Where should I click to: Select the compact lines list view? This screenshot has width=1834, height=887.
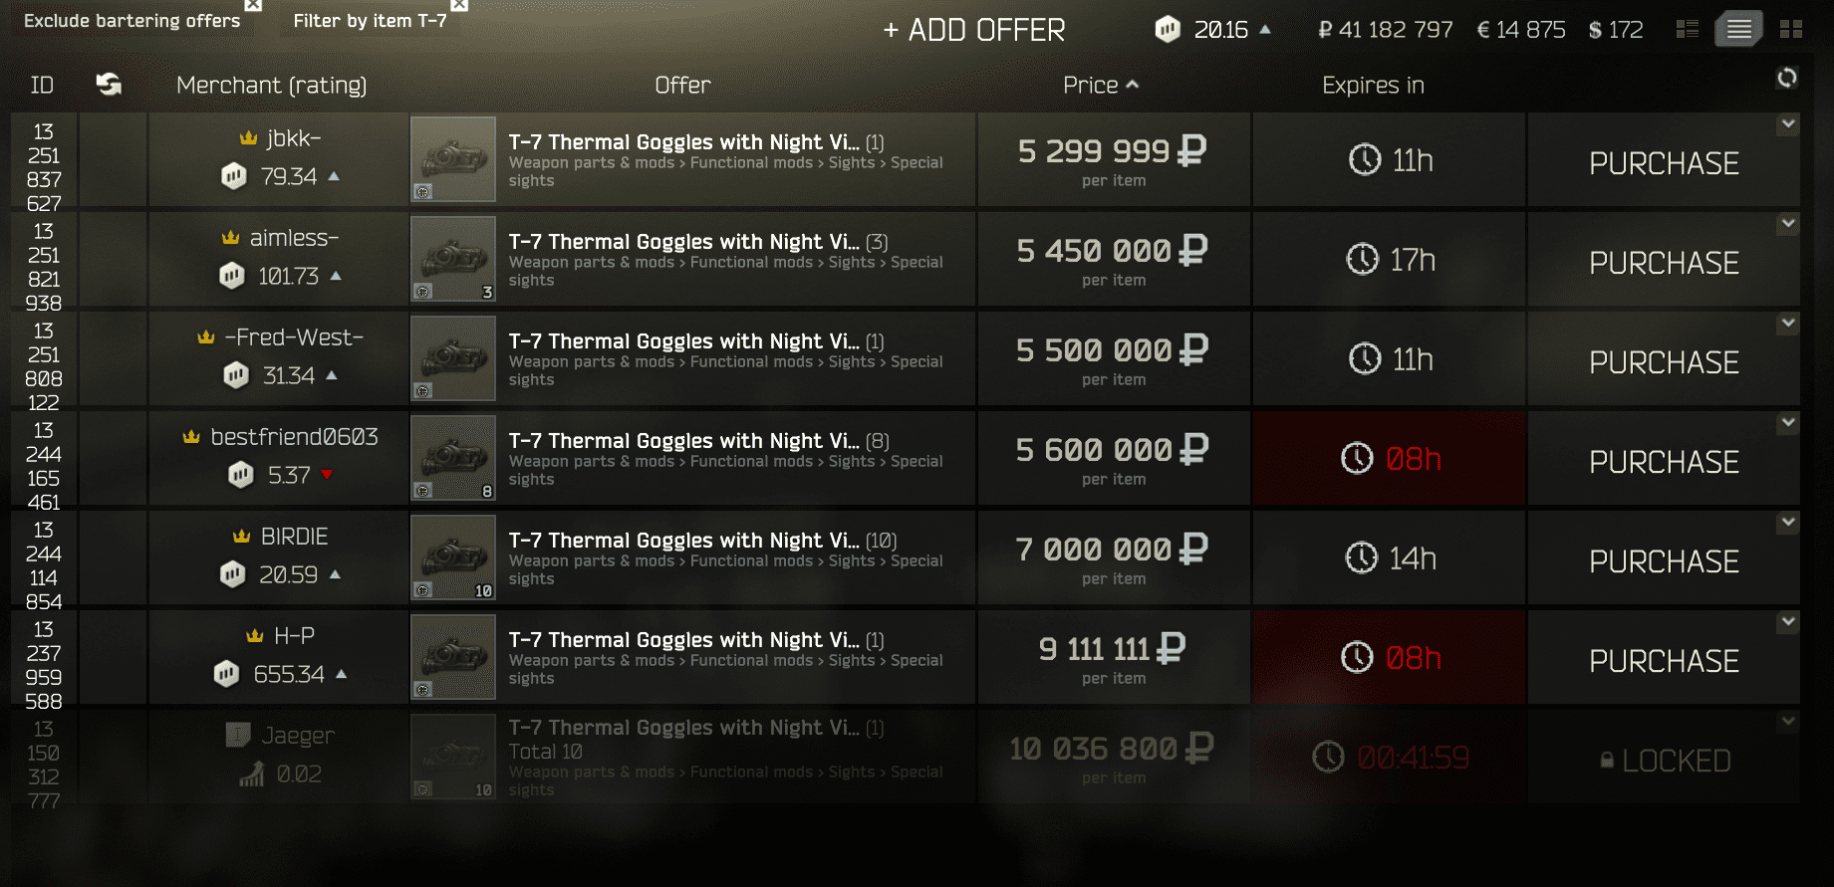(x=1738, y=30)
